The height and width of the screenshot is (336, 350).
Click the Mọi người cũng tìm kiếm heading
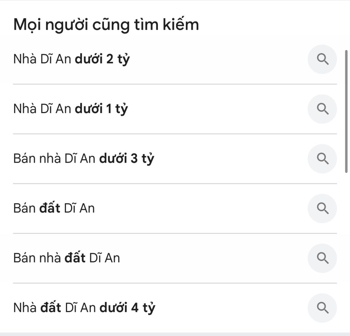pos(106,25)
